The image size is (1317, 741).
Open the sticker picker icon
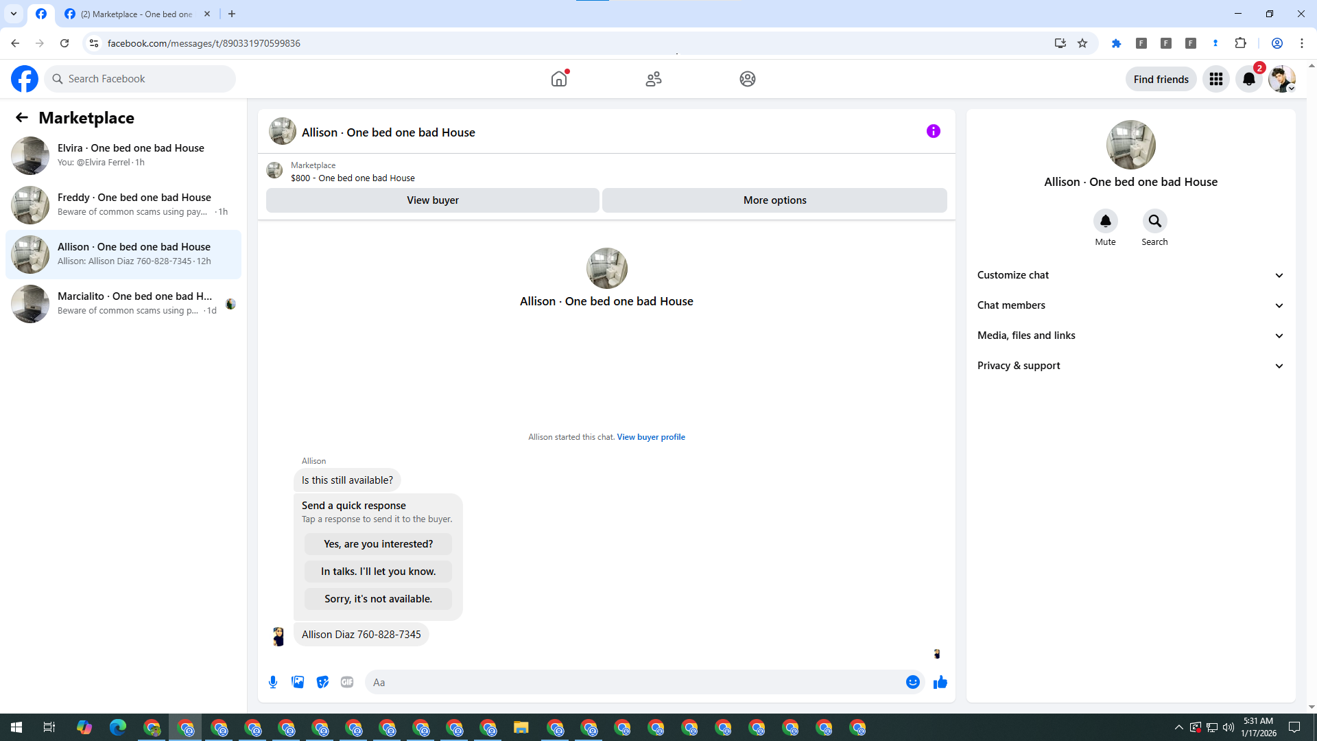coord(322,682)
